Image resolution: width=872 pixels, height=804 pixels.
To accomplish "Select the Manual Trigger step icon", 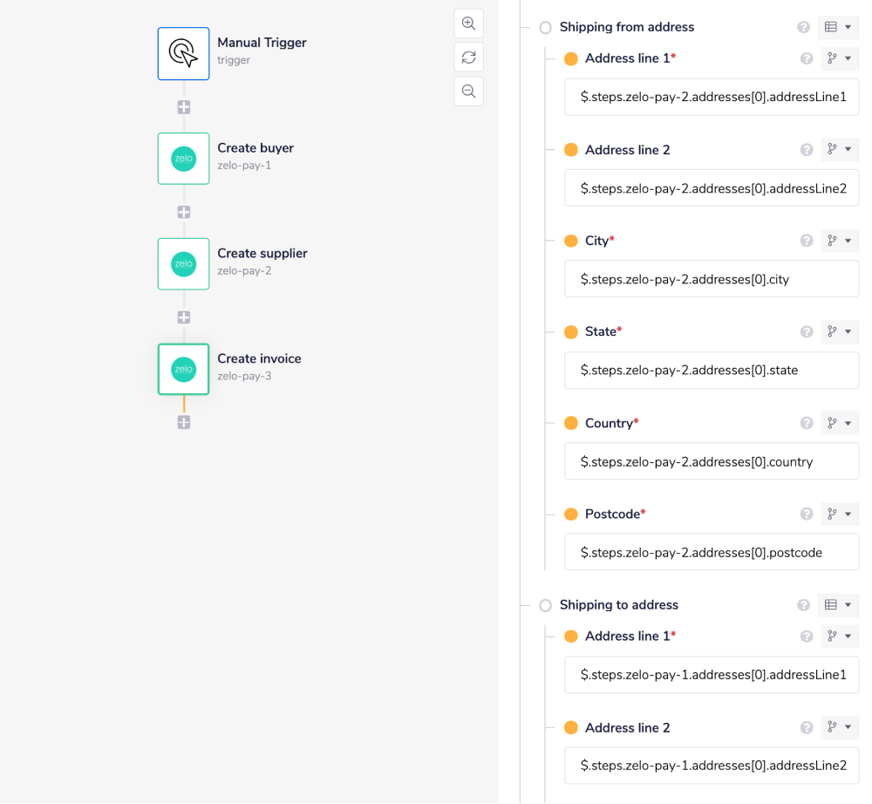I will (183, 53).
